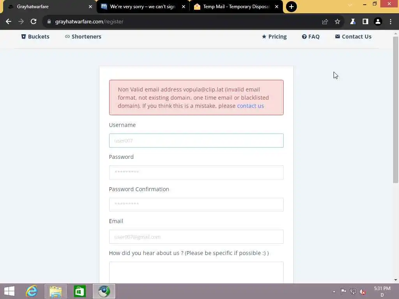Screen dimensions: 399x299
Task: Click the scrollbar down arrow
Action: tap(395, 280)
